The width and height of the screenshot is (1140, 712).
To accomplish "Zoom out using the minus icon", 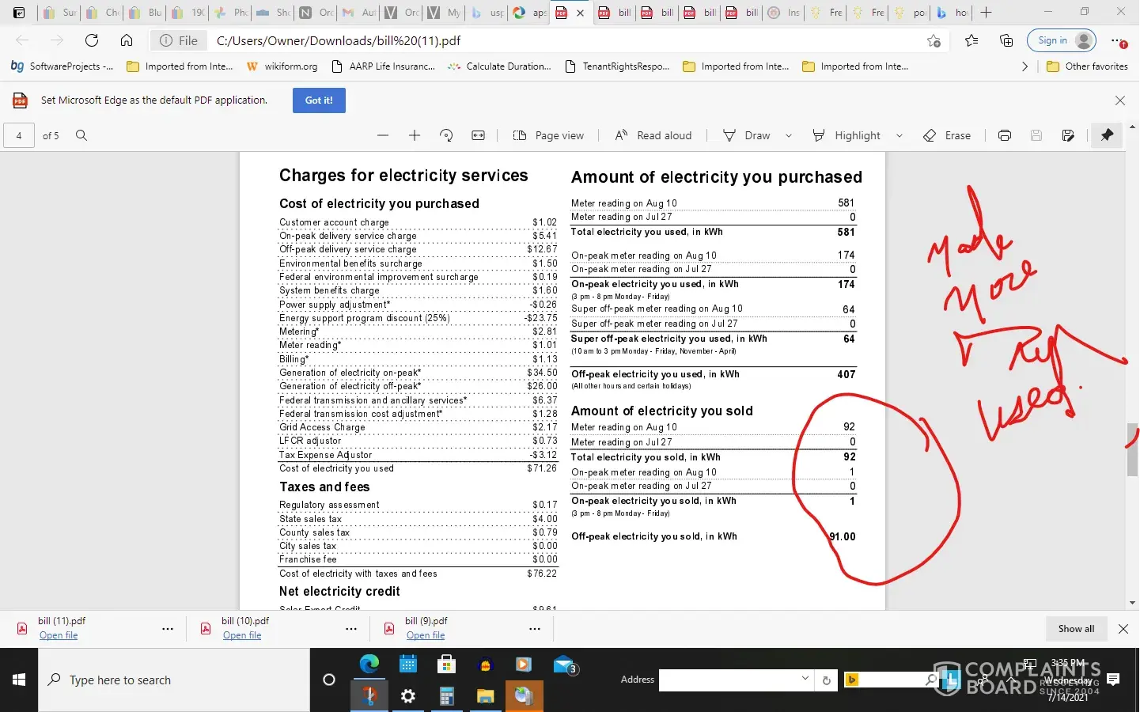I will tap(383, 135).
